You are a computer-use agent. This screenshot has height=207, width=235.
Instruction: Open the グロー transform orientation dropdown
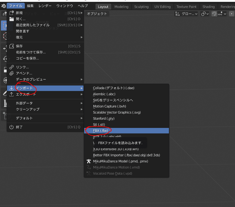pyautogui.click(x=186, y=14)
